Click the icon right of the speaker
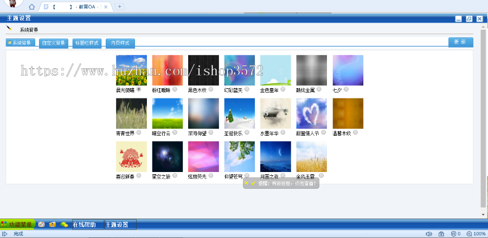The height and width of the screenshot is (238, 488). tap(441, 234)
